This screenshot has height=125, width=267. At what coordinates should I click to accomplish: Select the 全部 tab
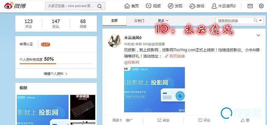tap(114, 21)
